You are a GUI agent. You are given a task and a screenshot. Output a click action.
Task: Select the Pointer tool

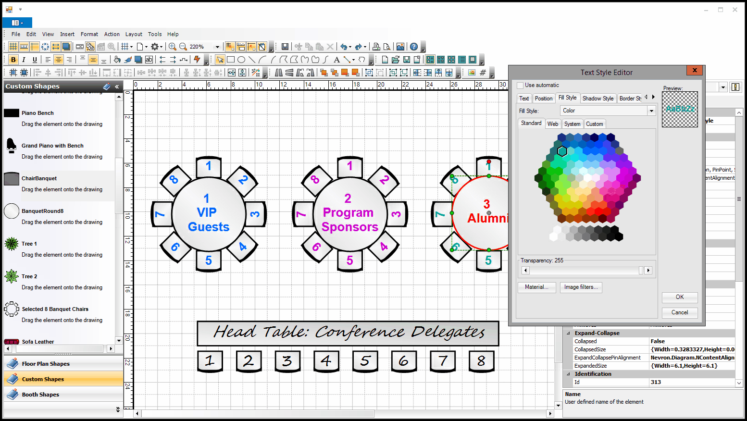click(220, 60)
